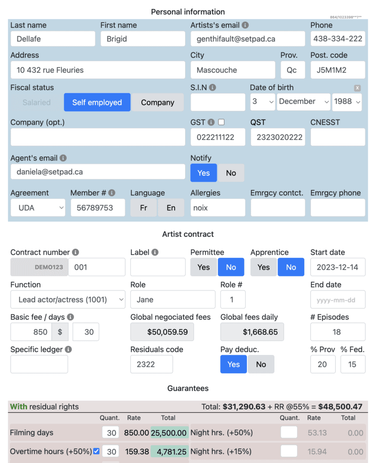
Task: Open the Function Lead actor/actress dropdown
Action: pyautogui.click(x=68, y=300)
